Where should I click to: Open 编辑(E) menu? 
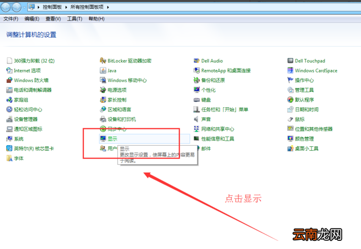point(32,19)
